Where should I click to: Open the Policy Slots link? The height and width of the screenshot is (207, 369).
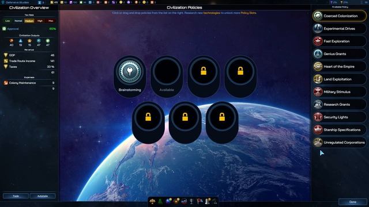[248, 13]
